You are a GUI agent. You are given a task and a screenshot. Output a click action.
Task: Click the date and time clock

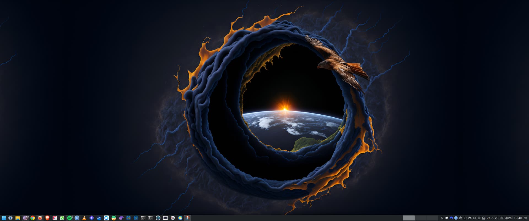508,218
